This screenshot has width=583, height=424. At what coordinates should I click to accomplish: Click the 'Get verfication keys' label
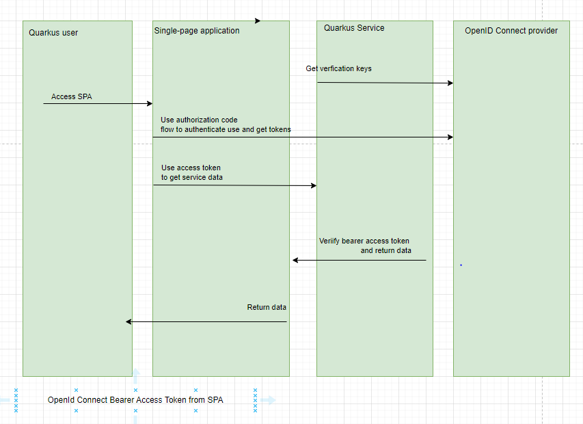click(339, 68)
